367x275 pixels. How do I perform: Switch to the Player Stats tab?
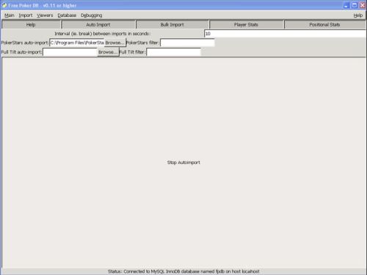pos(246,24)
